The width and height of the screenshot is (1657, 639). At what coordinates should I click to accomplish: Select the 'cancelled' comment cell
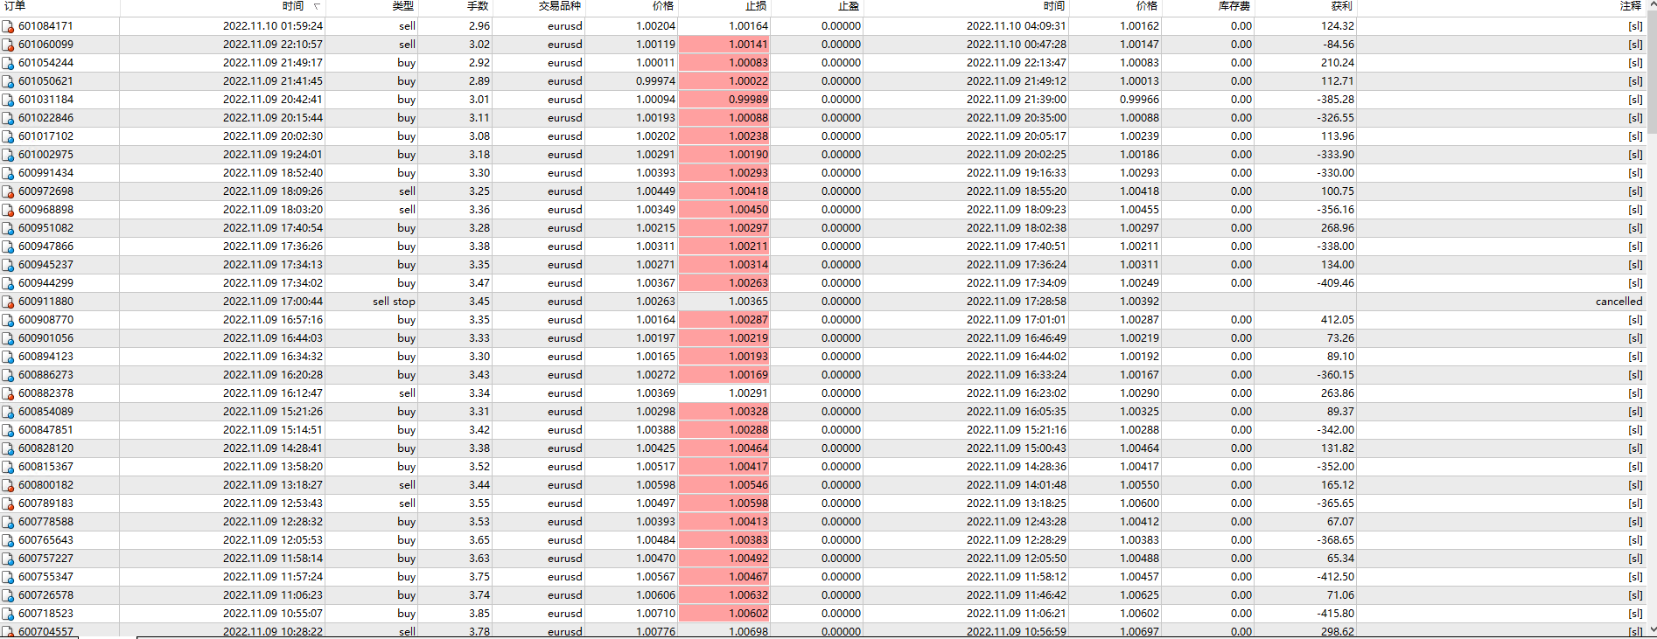tap(1619, 302)
